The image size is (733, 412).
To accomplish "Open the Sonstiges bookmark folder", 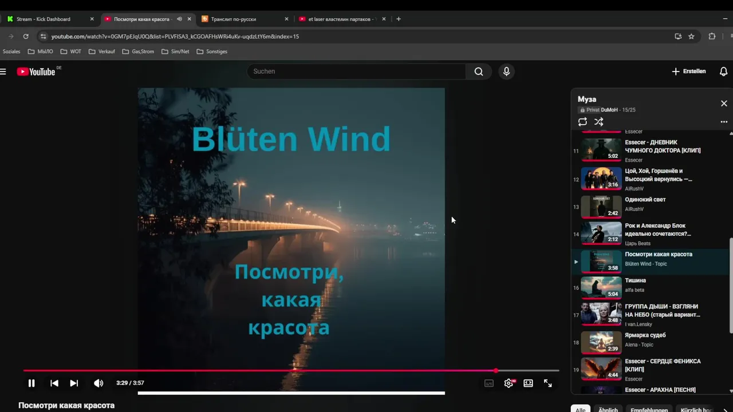I will [212, 51].
